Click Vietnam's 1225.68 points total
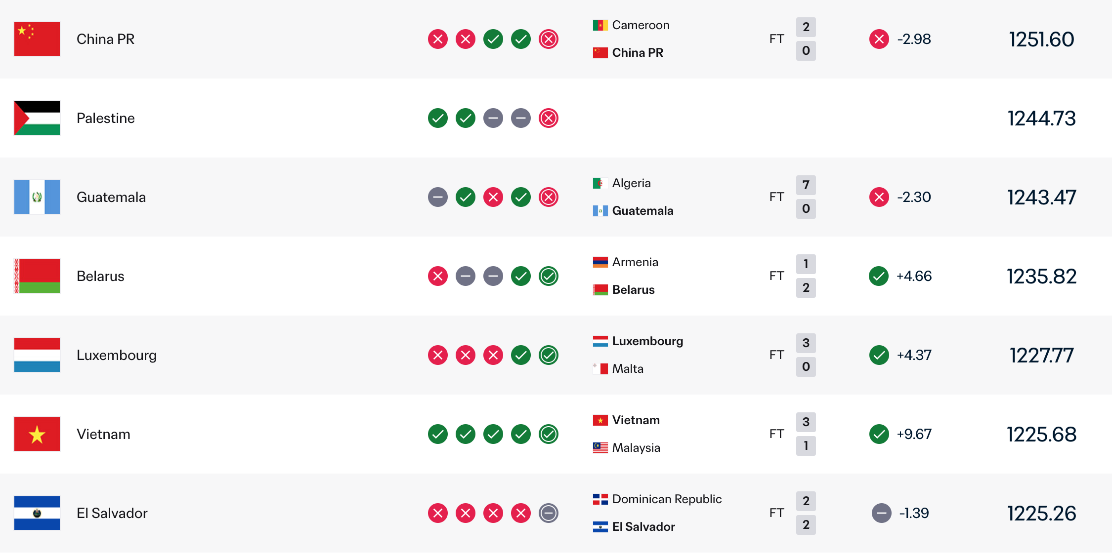The height and width of the screenshot is (558, 1112). [1041, 435]
